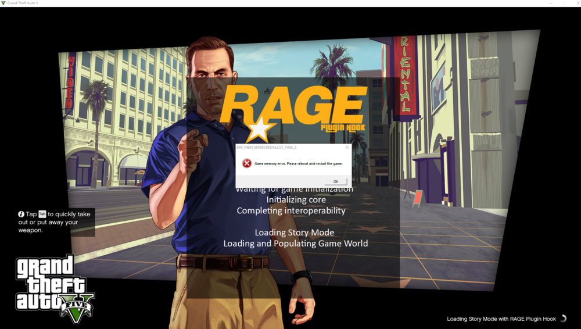The height and width of the screenshot is (329, 581).
Task: Click the ERR_MEM_EMBEDDEDALLOC_FREE_2 dialog title
Action: coord(267,147)
